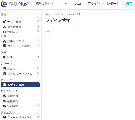Viewport: 135px width, 120px height.
Task: Open 権限設定 in the sidebar
Action: [x=13, y=101]
